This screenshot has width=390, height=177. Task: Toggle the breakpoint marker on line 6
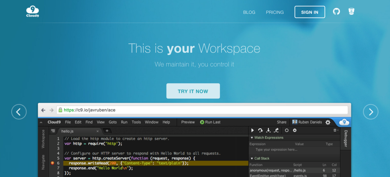[52, 163]
